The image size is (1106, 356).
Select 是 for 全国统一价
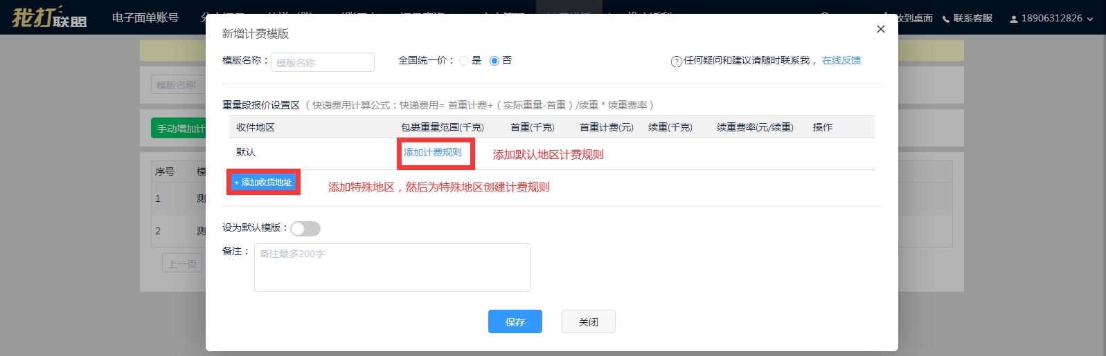463,61
